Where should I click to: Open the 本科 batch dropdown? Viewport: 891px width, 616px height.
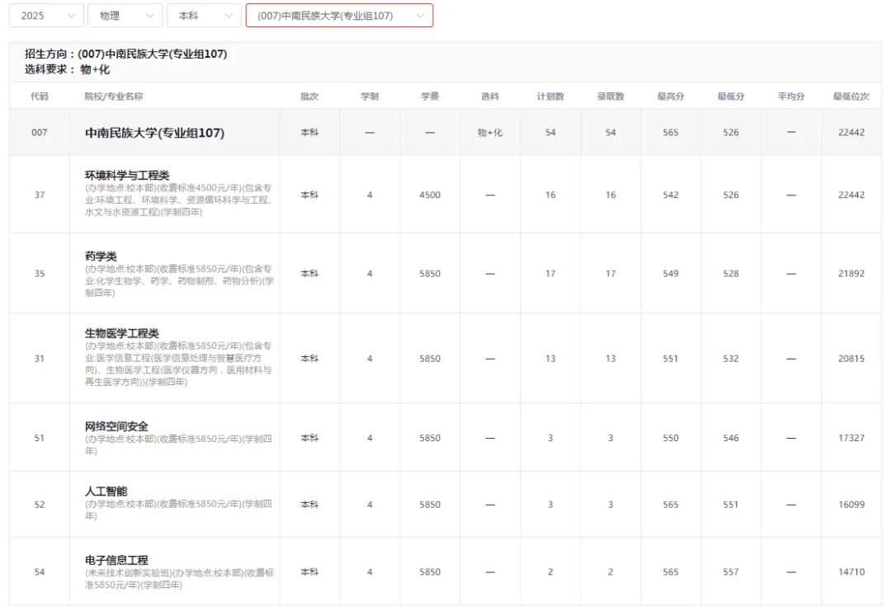(204, 16)
